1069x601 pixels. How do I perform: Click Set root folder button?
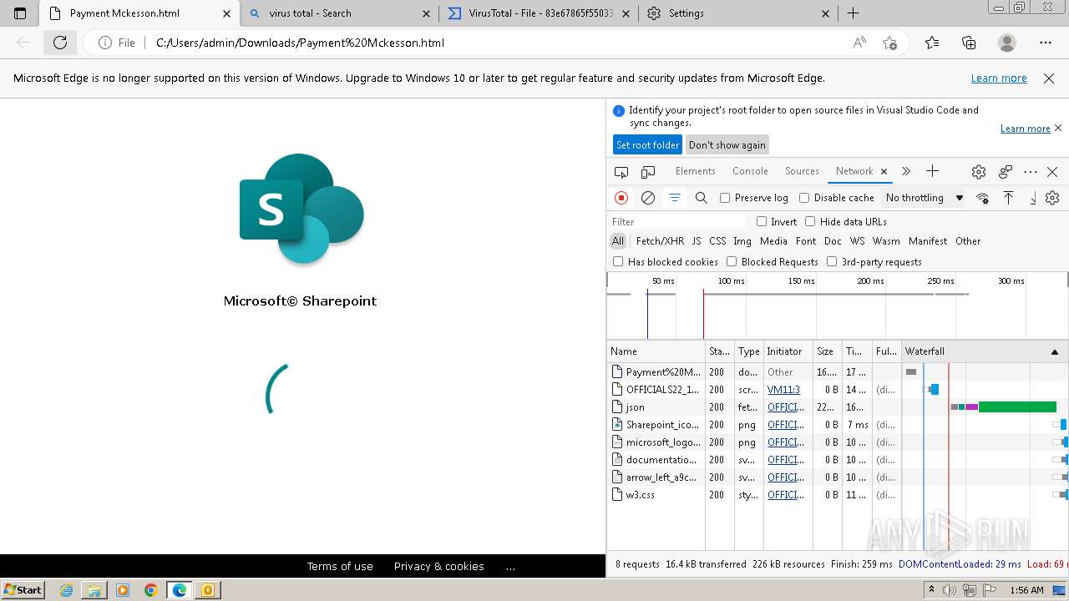pyautogui.click(x=647, y=145)
